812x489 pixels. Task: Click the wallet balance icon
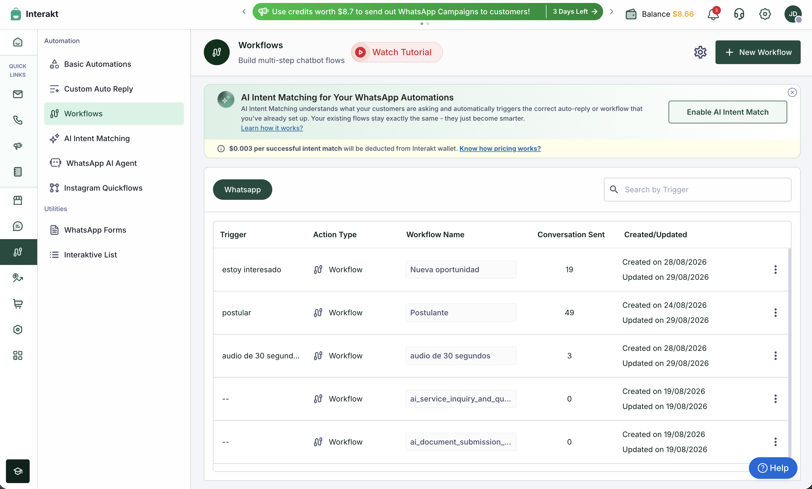tap(631, 14)
